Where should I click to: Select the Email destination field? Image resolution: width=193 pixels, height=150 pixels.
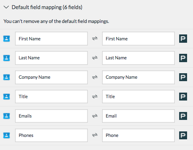click(138, 116)
